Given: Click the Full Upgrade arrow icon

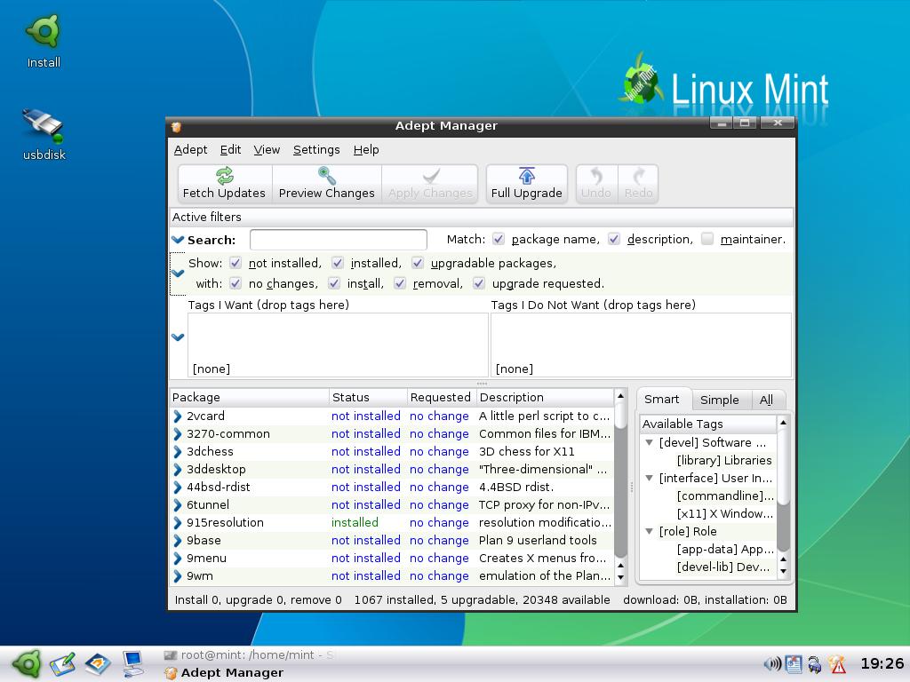Looking at the screenshot, I should tap(526, 175).
